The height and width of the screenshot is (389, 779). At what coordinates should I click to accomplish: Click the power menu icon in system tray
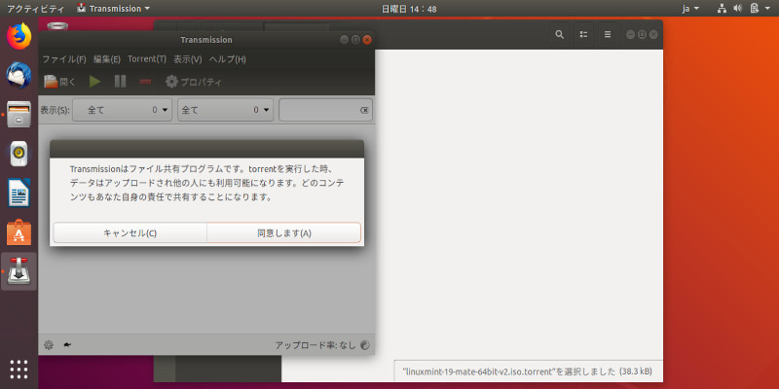754,9
